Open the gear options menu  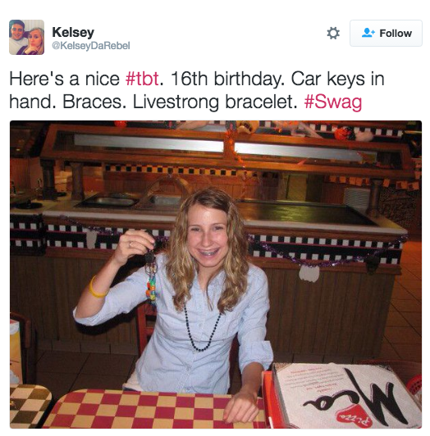coord(333,34)
